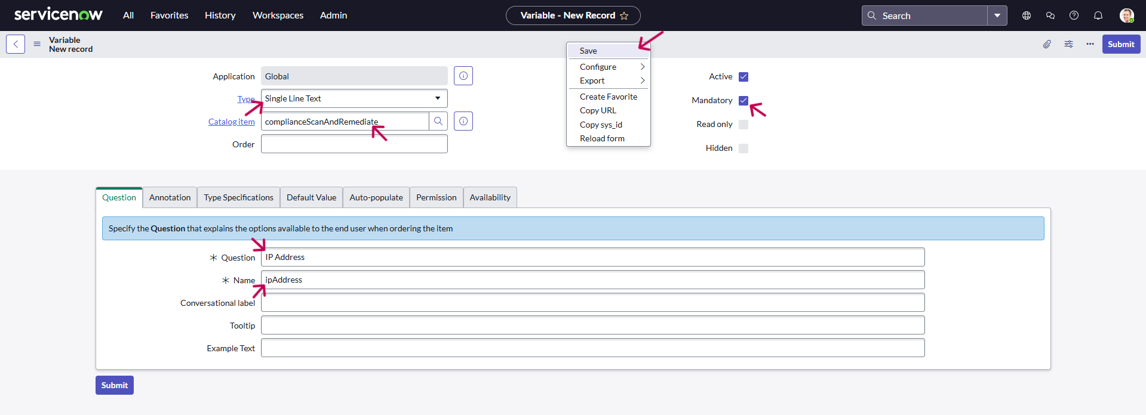The height and width of the screenshot is (415, 1146).
Task: Enable the Read only checkbox
Action: pyautogui.click(x=743, y=125)
